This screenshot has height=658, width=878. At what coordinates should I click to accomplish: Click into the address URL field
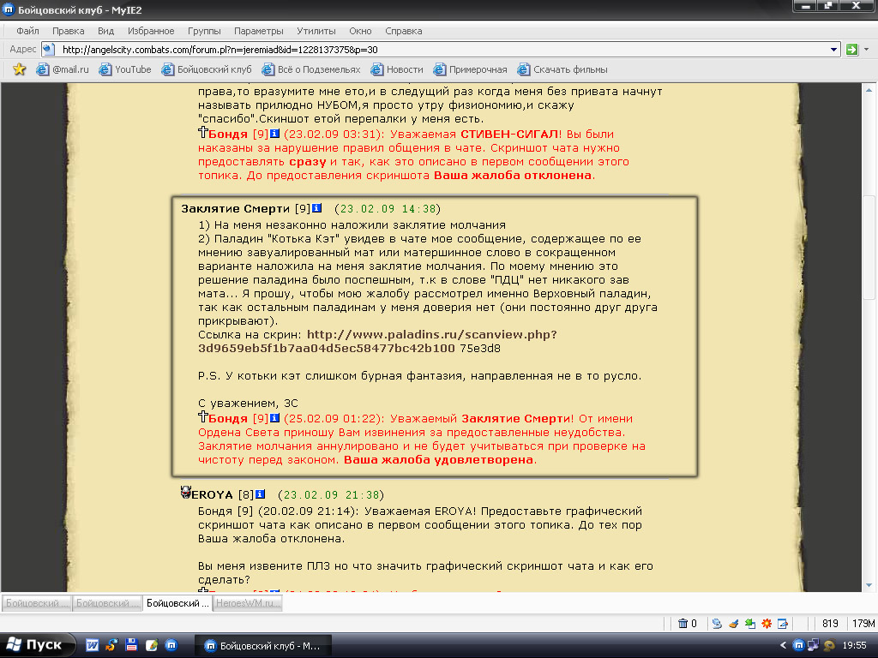click(x=429, y=50)
